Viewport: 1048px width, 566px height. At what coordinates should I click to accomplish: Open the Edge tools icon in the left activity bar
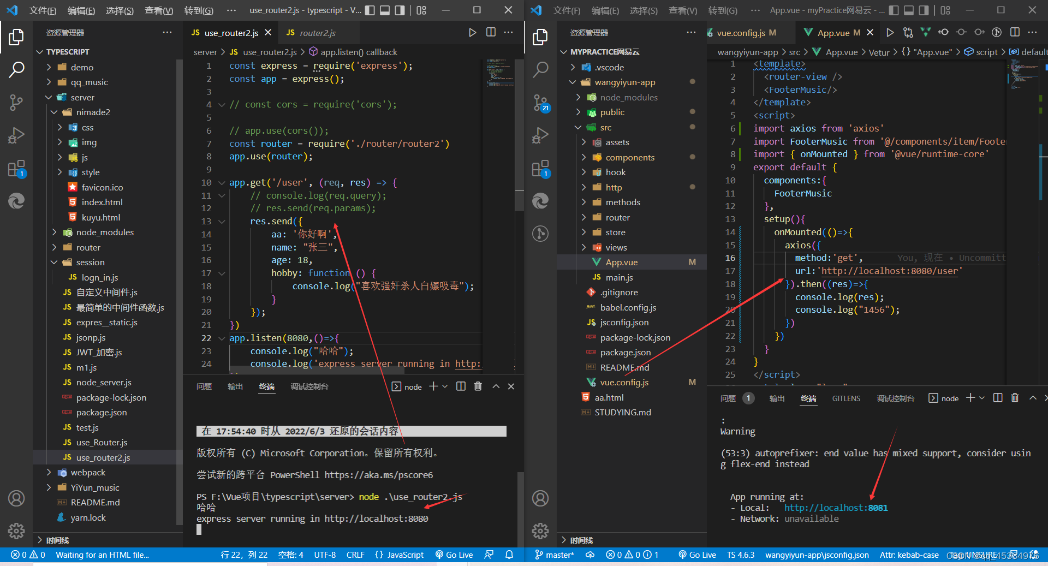point(16,201)
